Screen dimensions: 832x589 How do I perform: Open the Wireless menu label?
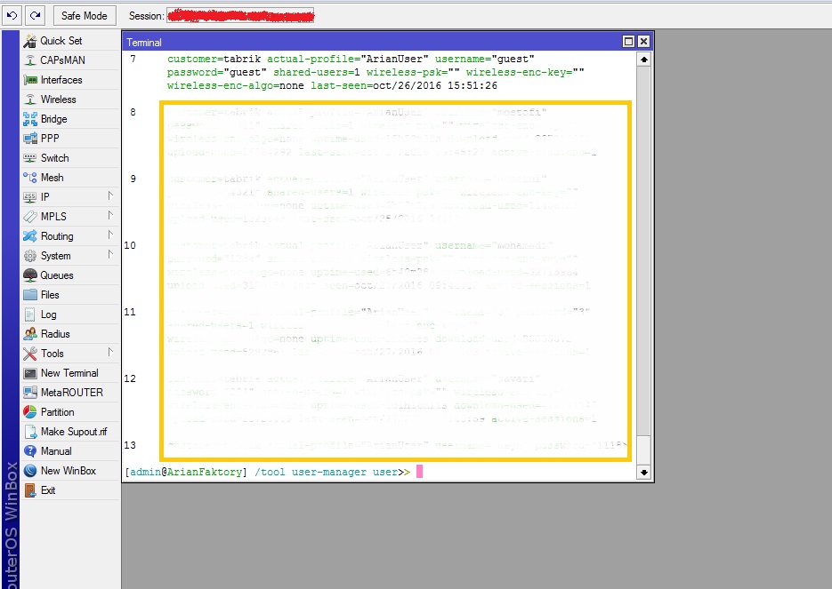pos(59,99)
